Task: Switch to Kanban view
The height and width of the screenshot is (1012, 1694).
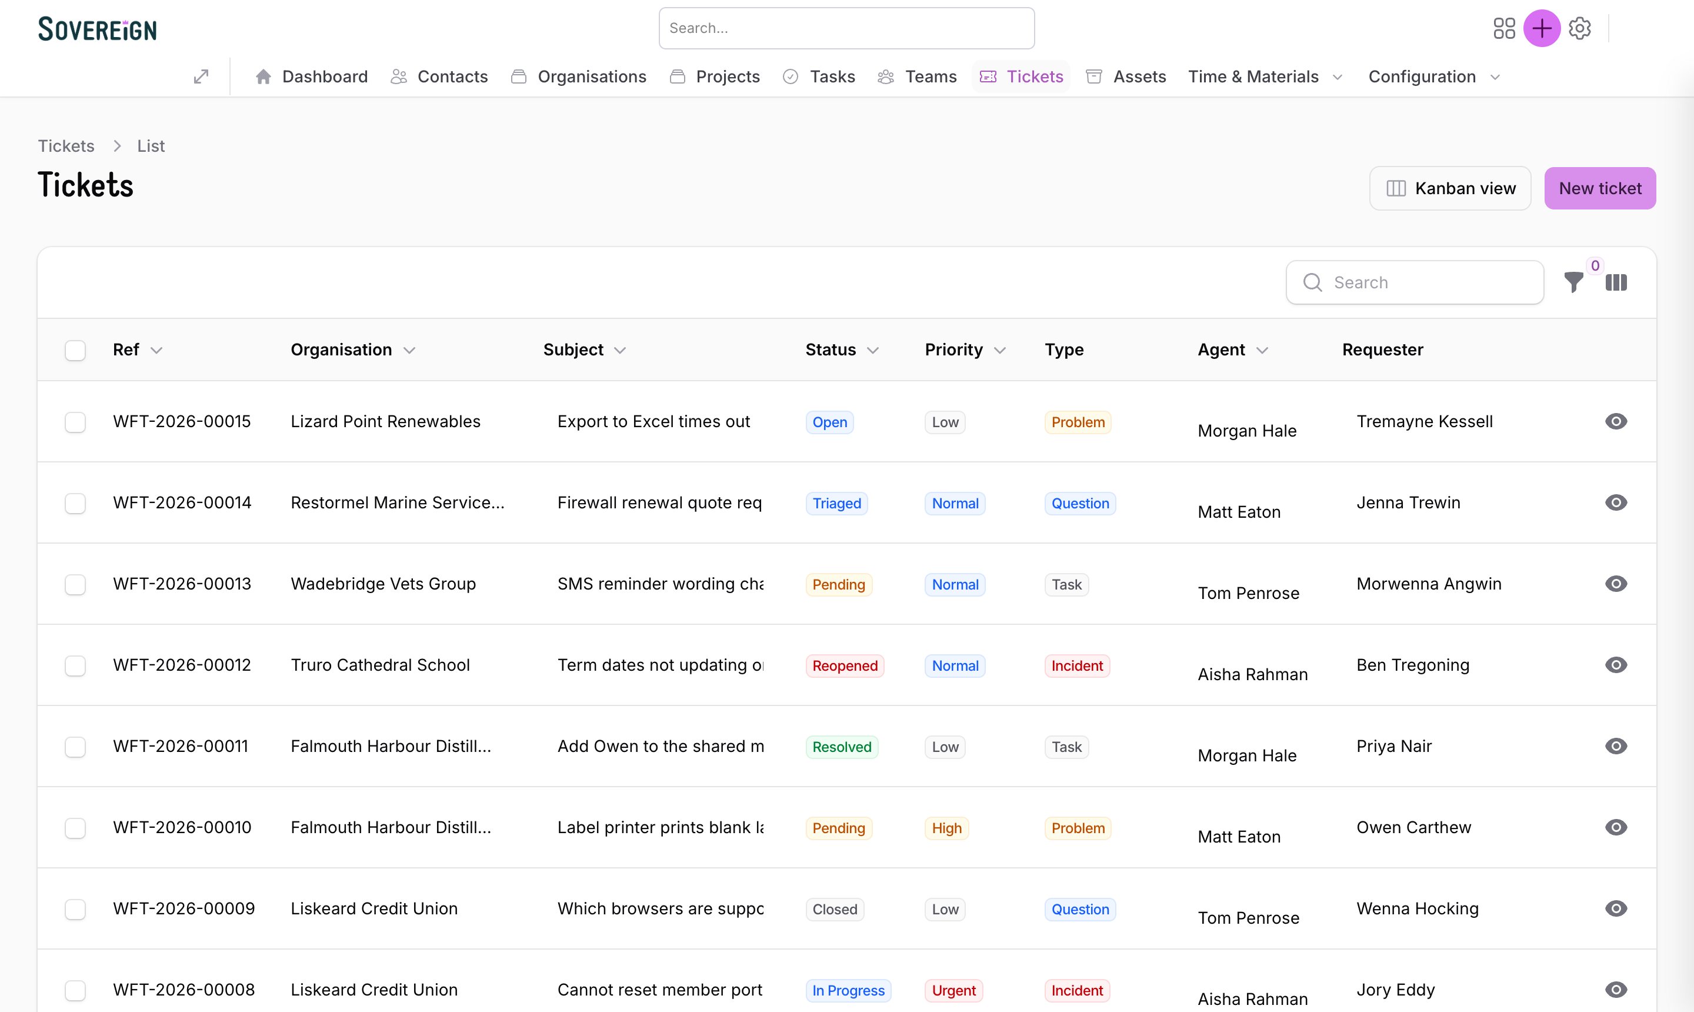Action: point(1450,188)
